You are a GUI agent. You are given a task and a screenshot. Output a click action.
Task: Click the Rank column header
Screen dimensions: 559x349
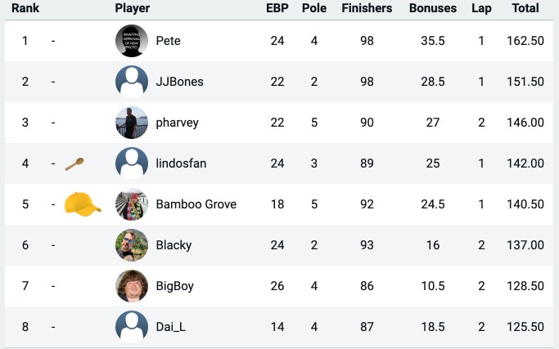click(x=25, y=8)
